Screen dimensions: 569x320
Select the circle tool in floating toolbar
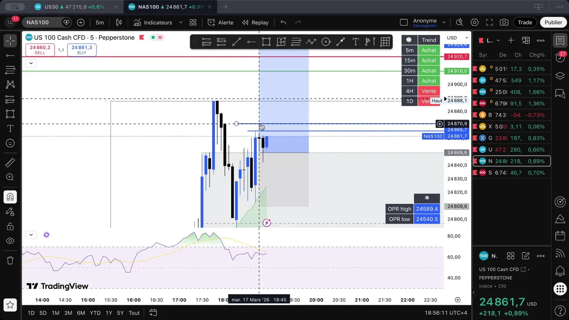point(326,42)
